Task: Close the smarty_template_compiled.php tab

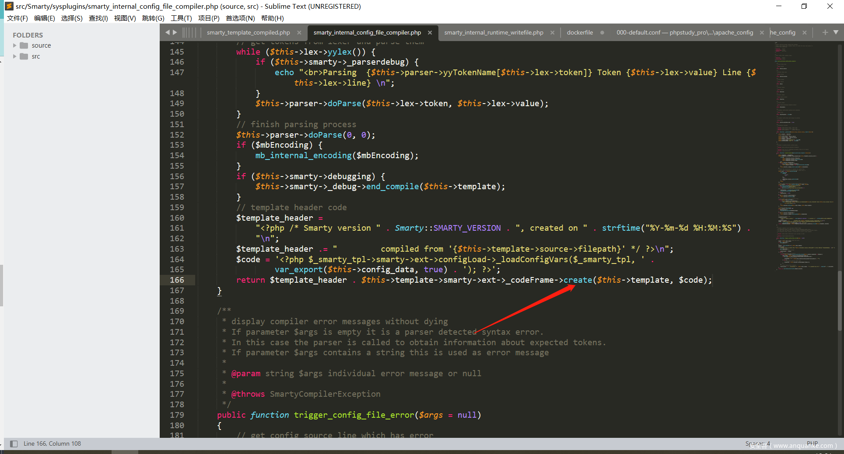Action: (299, 33)
